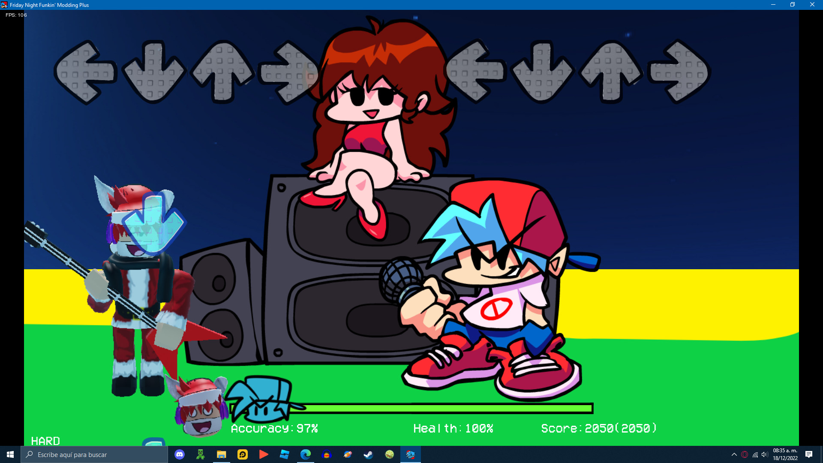
Task: Open Steam from the taskbar
Action: pyautogui.click(x=368, y=454)
